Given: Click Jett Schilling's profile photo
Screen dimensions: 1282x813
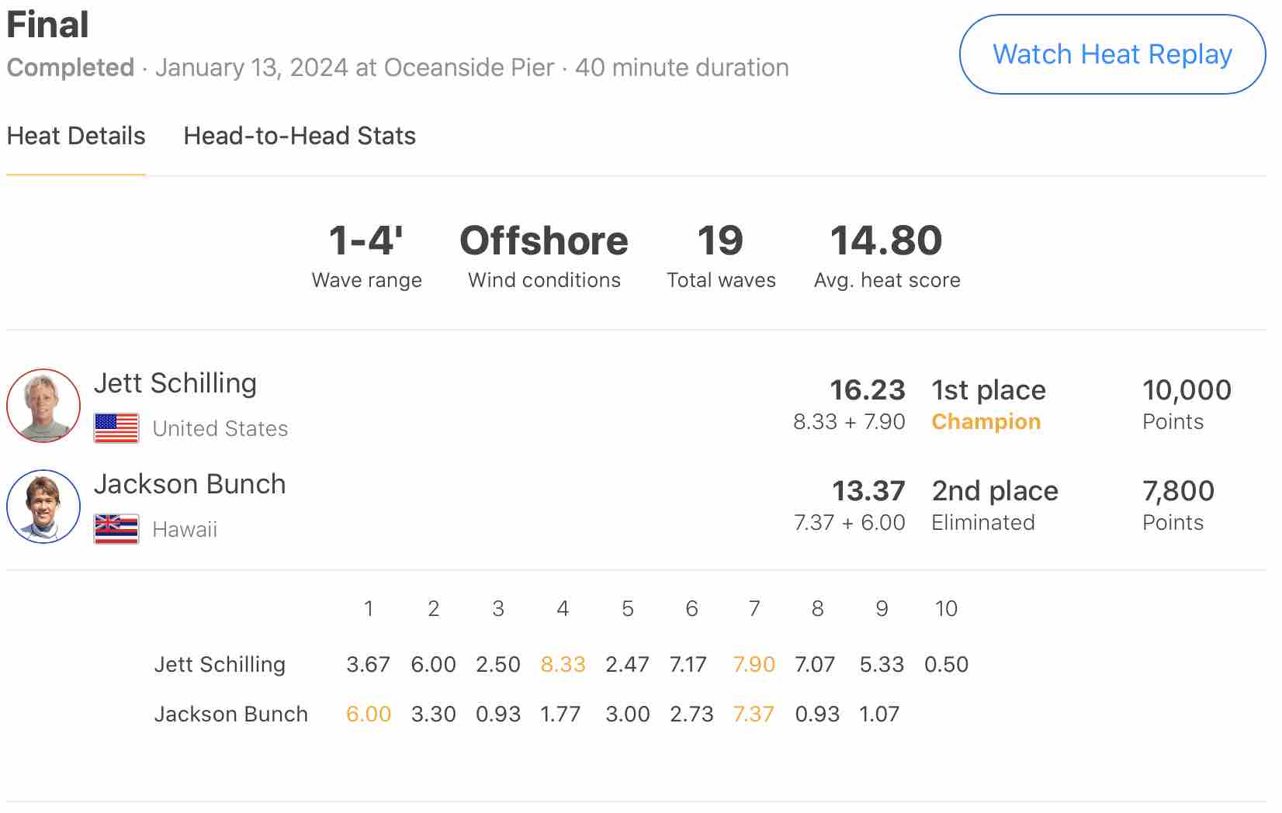Looking at the screenshot, I should (x=43, y=406).
